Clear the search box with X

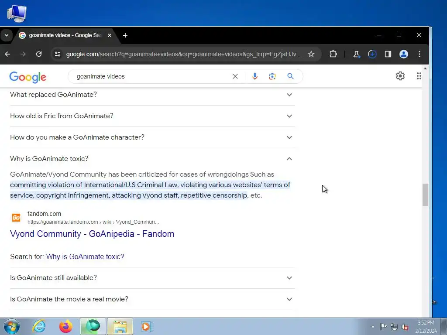pyautogui.click(x=235, y=76)
